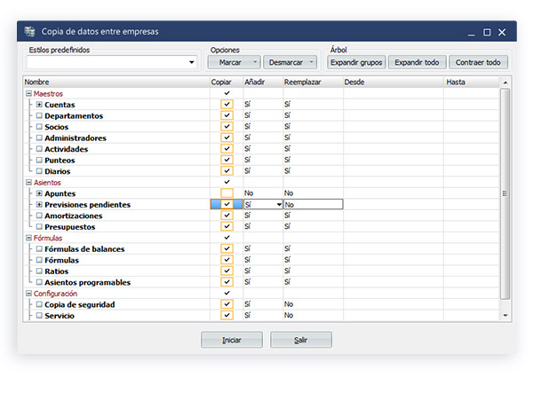Click the Salir button
533x393 pixels.
coord(301,340)
